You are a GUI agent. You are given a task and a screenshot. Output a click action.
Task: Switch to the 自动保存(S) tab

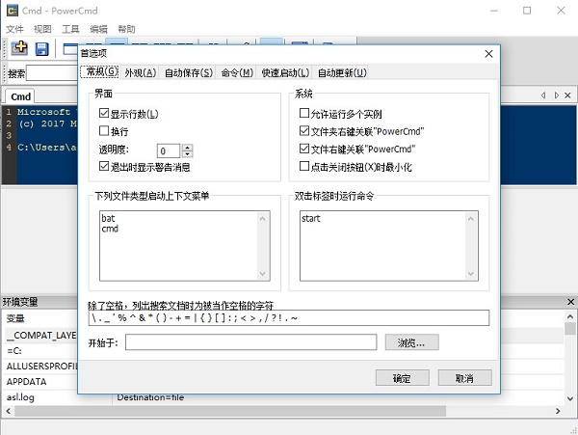click(x=189, y=72)
